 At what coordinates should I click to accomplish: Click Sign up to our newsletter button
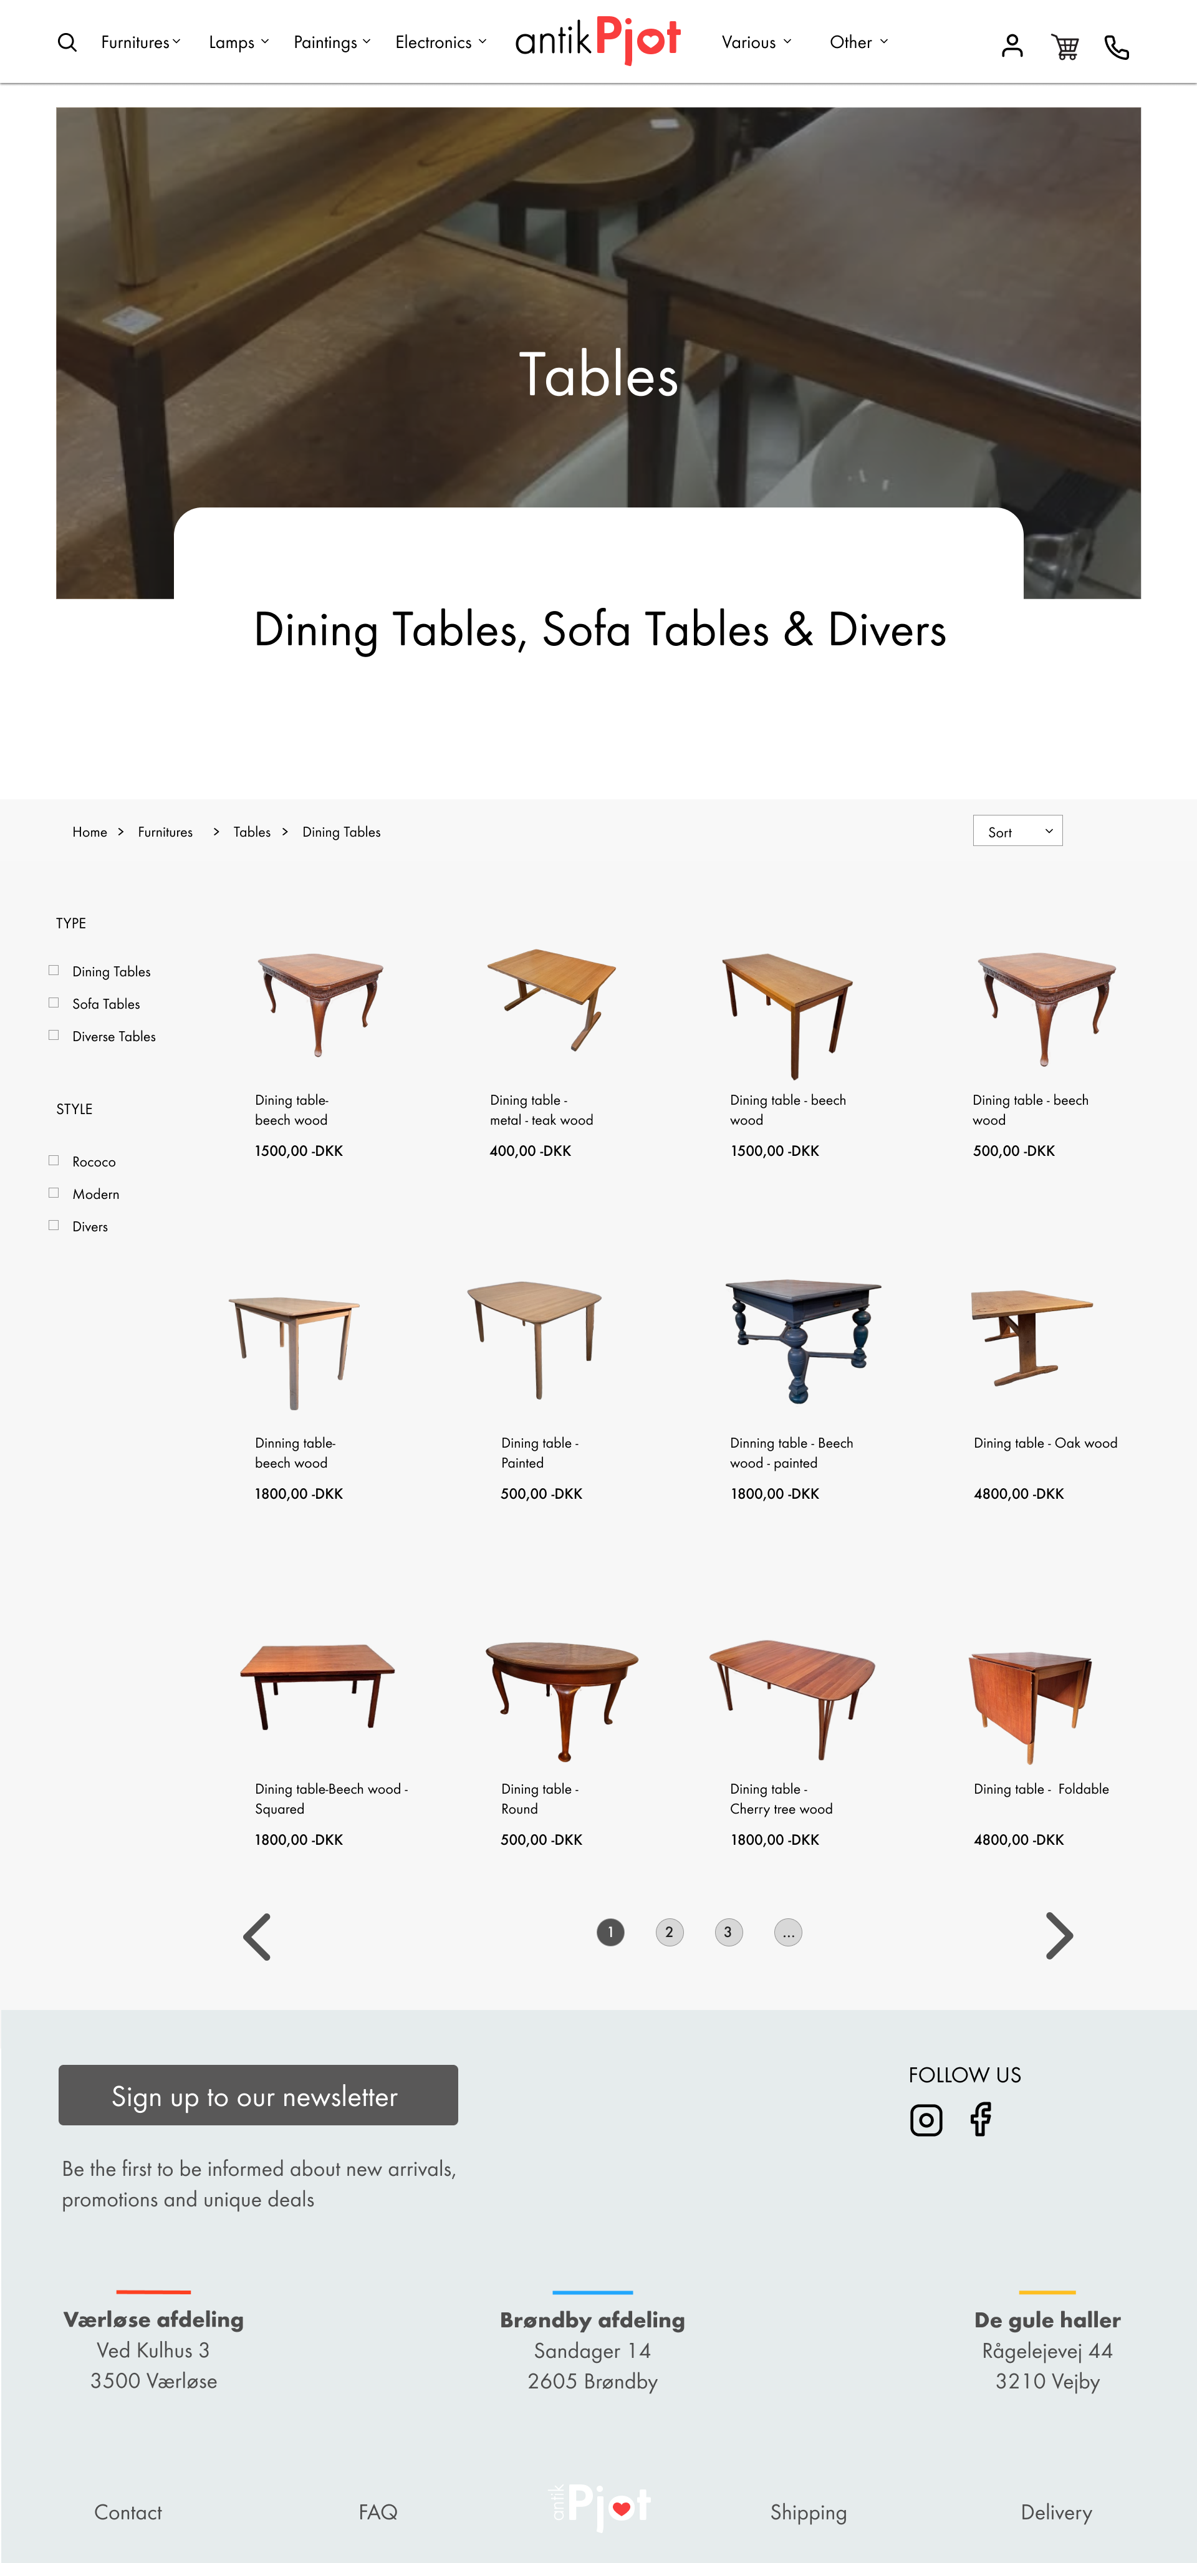pyautogui.click(x=257, y=2095)
